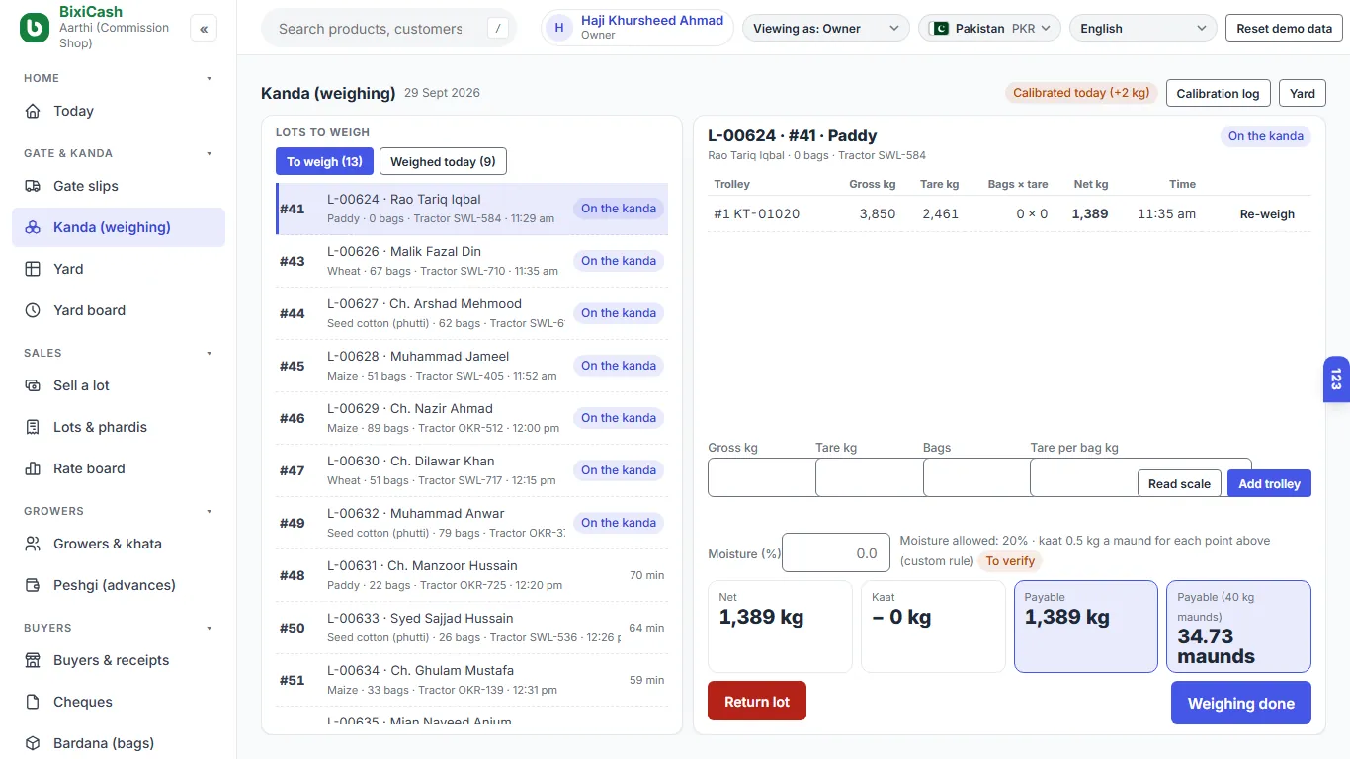Click the Gate slips truck icon
The image size is (1350, 759).
33,186
